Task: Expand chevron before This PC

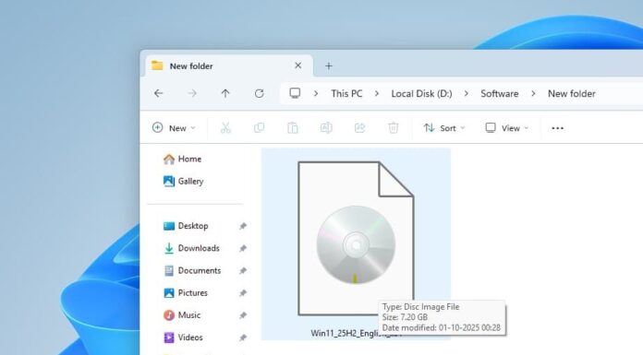Action: 316,93
